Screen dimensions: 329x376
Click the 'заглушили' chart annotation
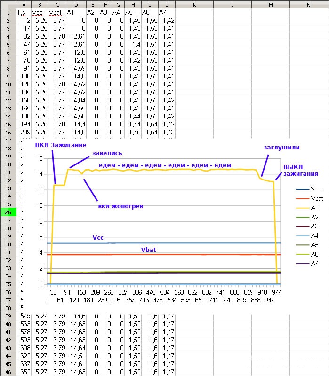pyautogui.click(x=281, y=147)
